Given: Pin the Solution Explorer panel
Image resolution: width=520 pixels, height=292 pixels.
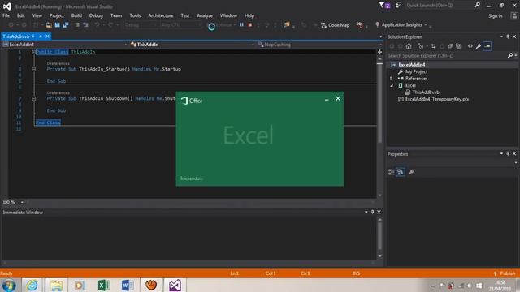Looking at the screenshot, I should 508,36.
